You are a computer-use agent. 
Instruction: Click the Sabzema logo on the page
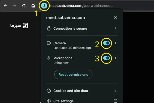(19, 25)
